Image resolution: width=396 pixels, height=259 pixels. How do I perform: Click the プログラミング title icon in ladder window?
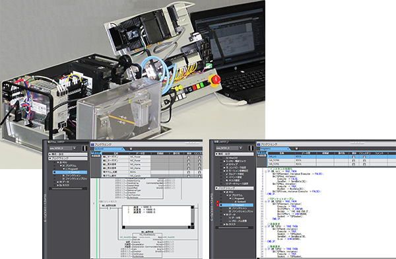[92, 145]
